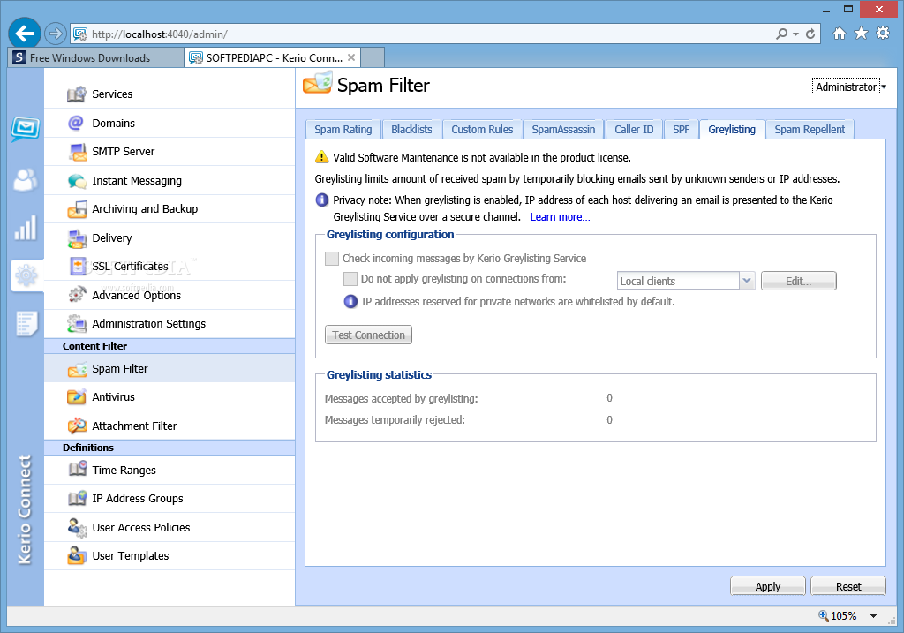Screen dimensions: 904x633
Task: Open browser Favorites star icon
Action: pos(861,34)
